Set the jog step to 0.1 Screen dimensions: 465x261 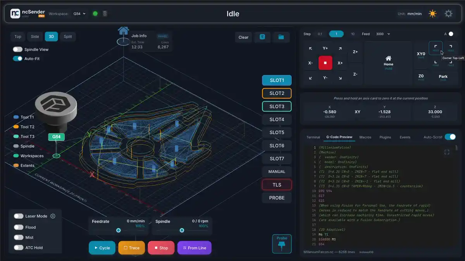point(320,34)
